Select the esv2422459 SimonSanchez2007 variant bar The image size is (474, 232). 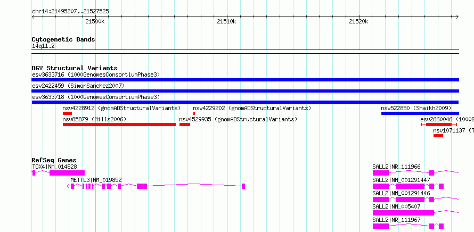tap(245, 91)
